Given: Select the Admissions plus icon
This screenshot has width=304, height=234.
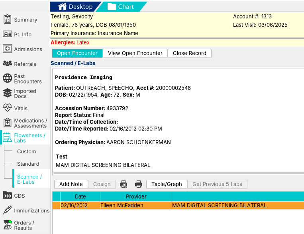Looking at the screenshot, I should pos(7,49).
